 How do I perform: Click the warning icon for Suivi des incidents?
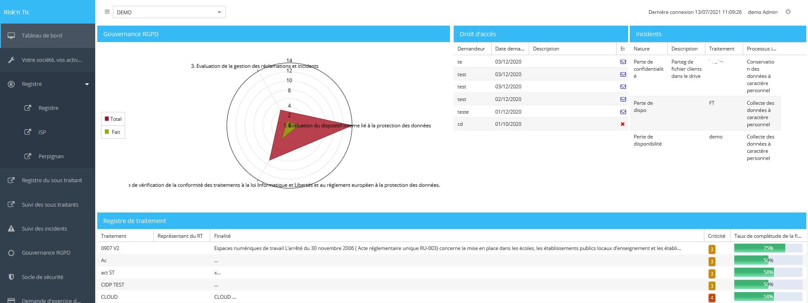coord(11,229)
